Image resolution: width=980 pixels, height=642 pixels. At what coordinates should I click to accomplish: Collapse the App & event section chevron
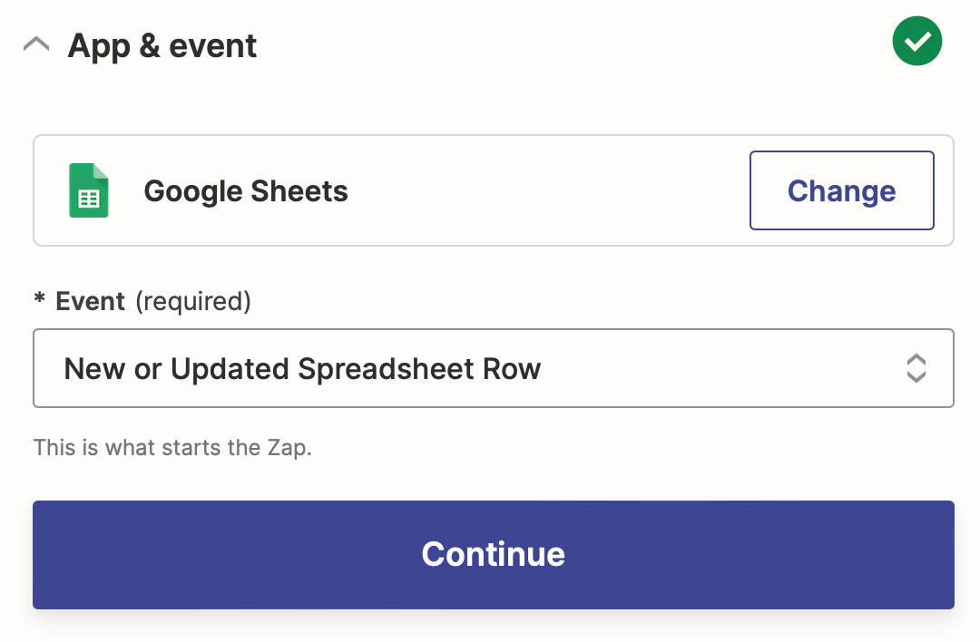pos(36,44)
